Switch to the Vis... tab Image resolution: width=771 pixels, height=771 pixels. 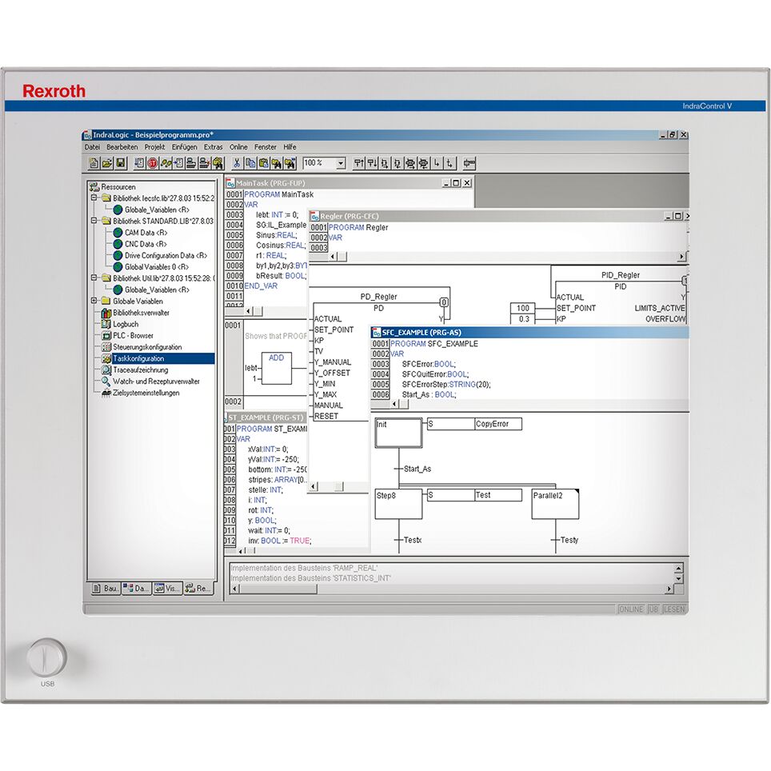[167, 588]
